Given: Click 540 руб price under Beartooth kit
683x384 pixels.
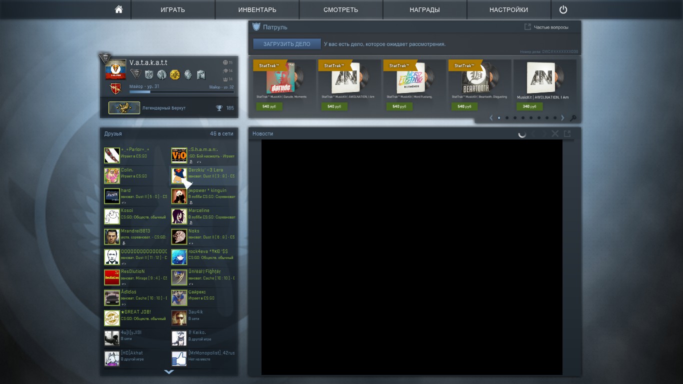Looking at the screenshot, I should point(464,106).
